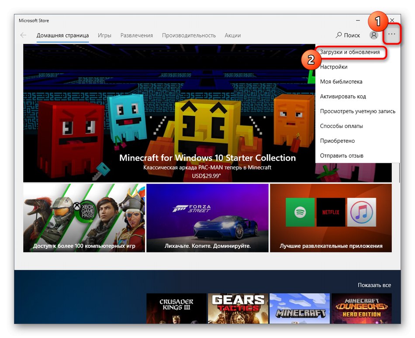Click Просмотреть учетную запись menu item

coord(358,111)
